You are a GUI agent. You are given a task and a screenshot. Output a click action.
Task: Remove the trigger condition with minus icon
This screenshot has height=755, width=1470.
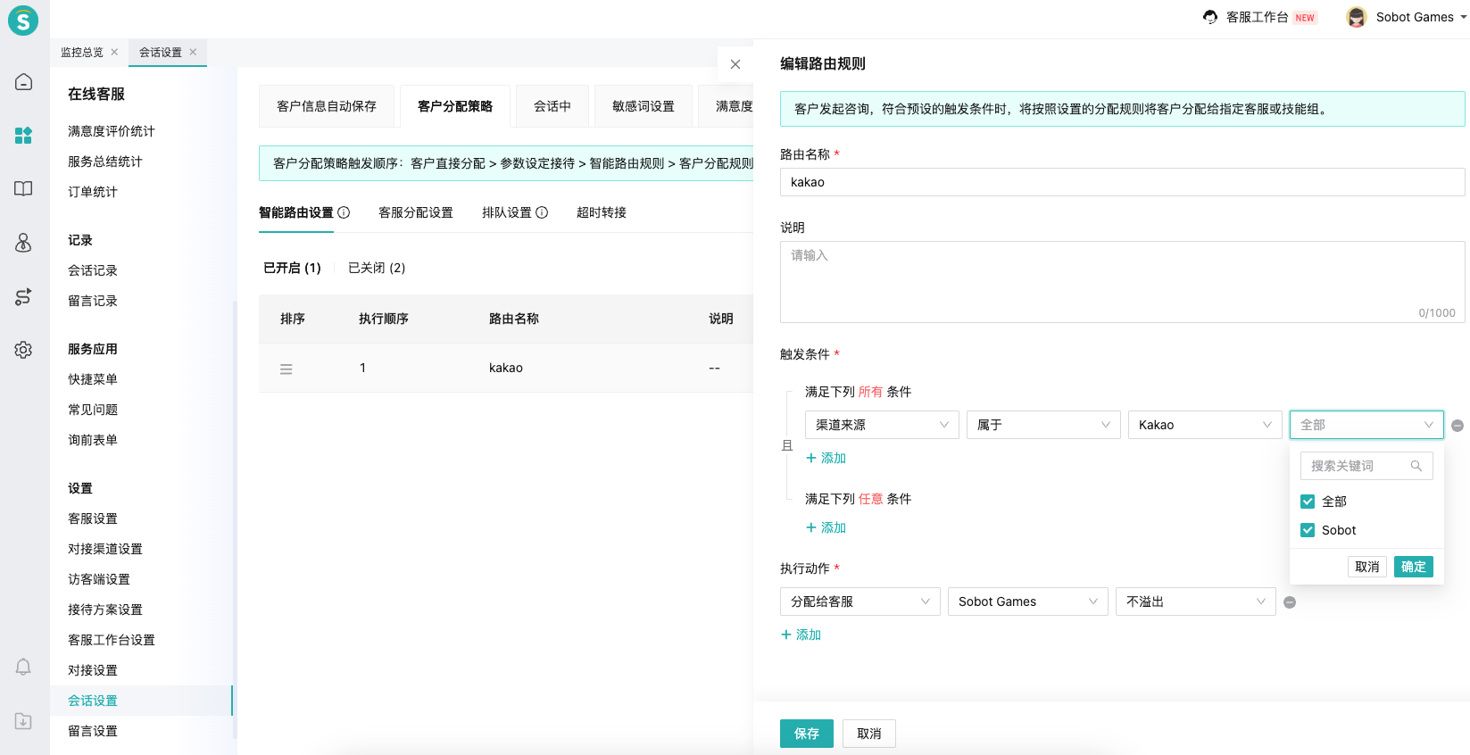[1458, 426]
